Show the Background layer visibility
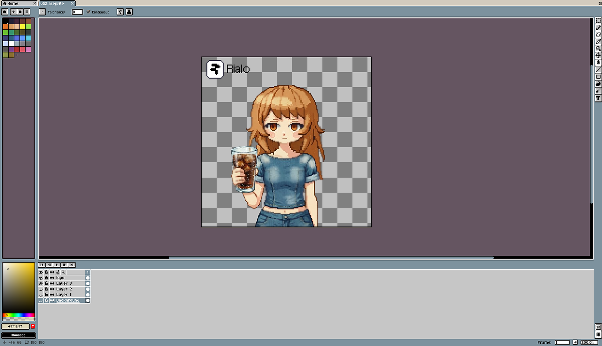This screenshot has height=346, width=602. click(41, 300)
